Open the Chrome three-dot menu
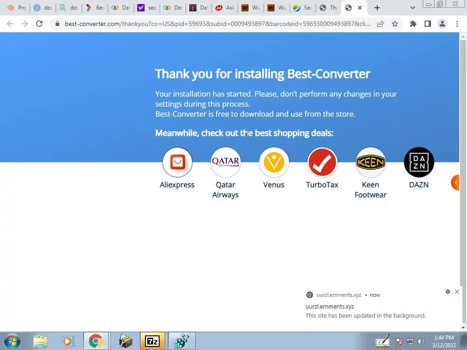Screen dimensions: 467x350 click(457, 24)
